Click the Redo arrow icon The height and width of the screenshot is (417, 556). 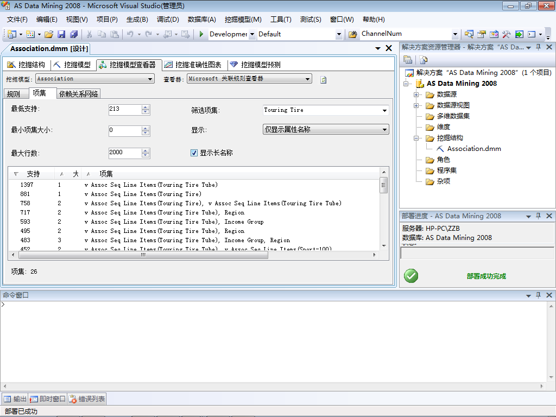tap(149, 34)
